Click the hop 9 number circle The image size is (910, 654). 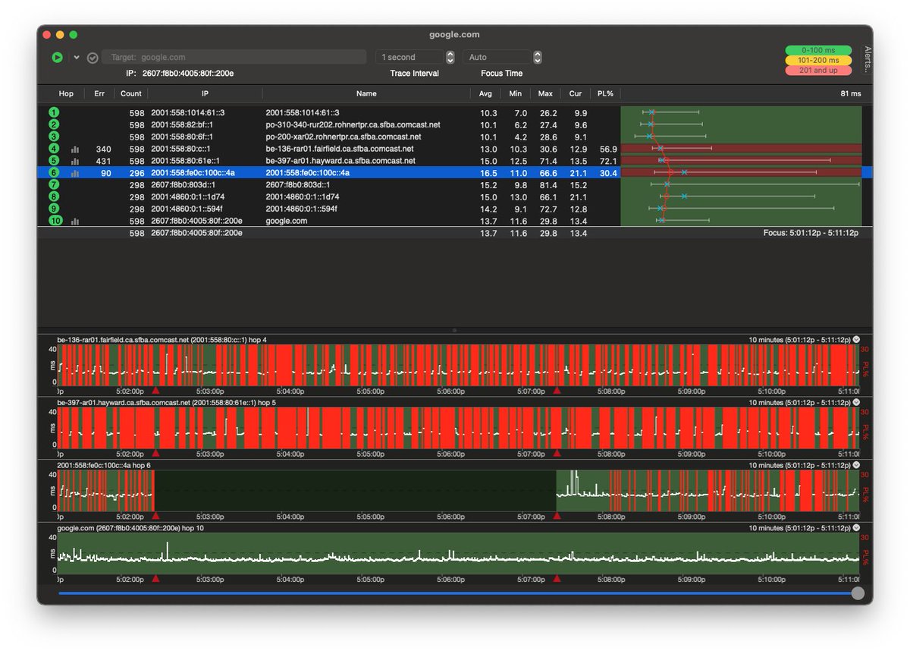[x=54, y=209]
